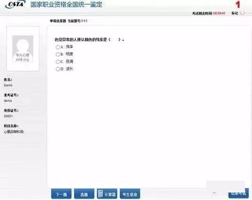
Task: Click the OSTA logo
Action: click(15, 4)
